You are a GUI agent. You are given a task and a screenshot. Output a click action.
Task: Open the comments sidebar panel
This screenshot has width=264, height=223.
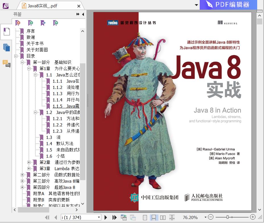pyautogui.click(x=6, y=64)
